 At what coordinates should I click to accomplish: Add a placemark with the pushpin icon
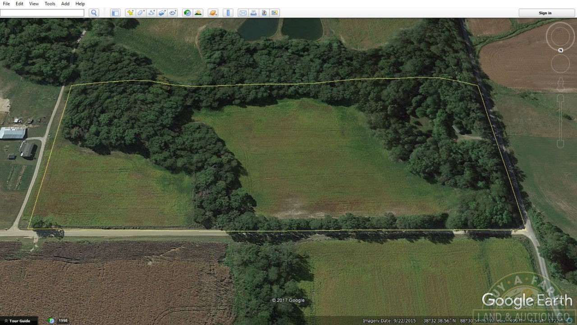(130, 13)
